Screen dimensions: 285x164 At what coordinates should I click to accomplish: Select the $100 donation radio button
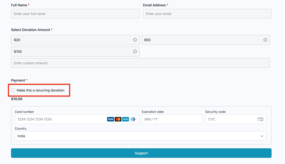(x=135, y=52)
